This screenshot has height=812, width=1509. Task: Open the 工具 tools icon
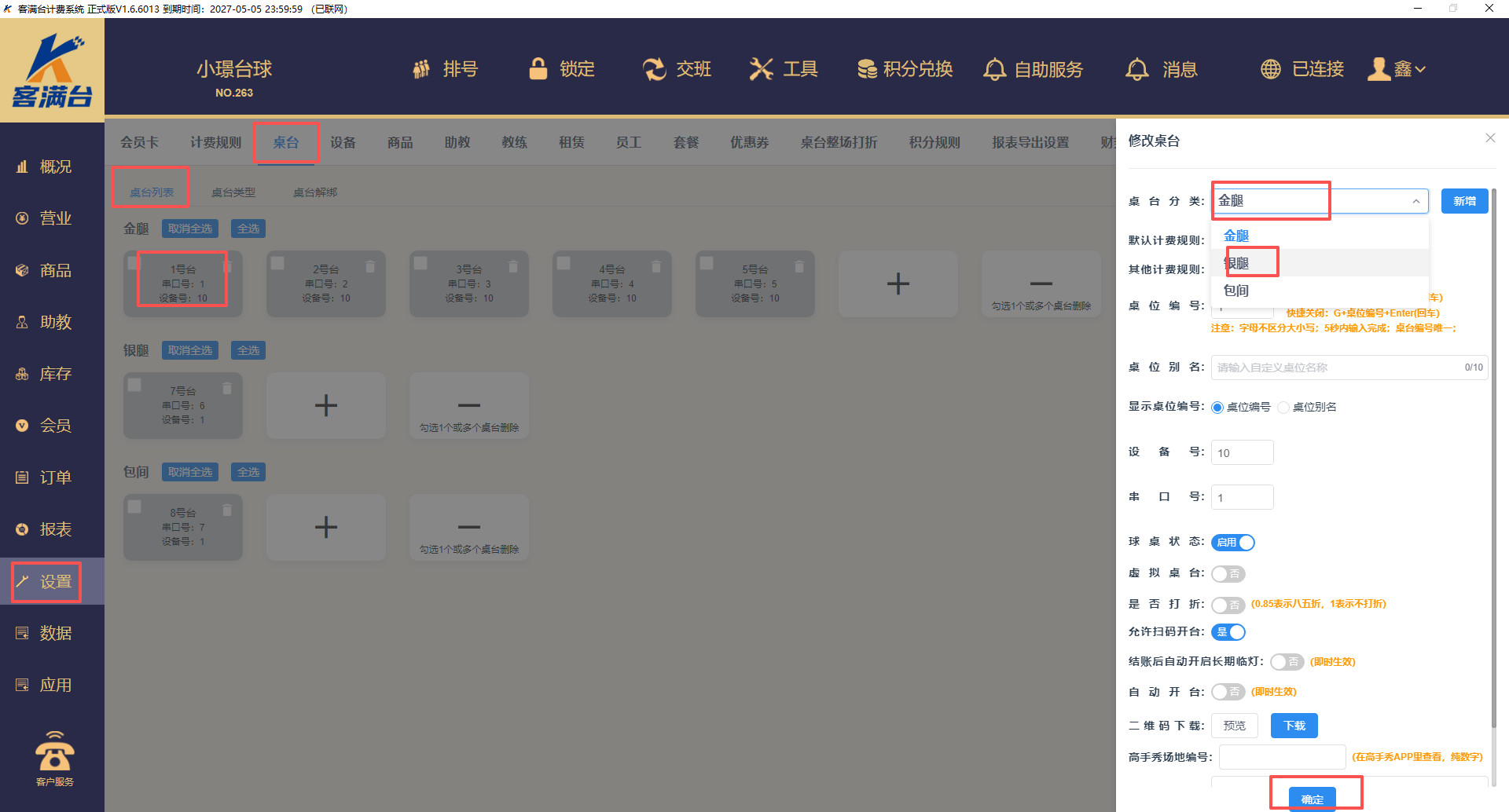(x=761, y=69)
